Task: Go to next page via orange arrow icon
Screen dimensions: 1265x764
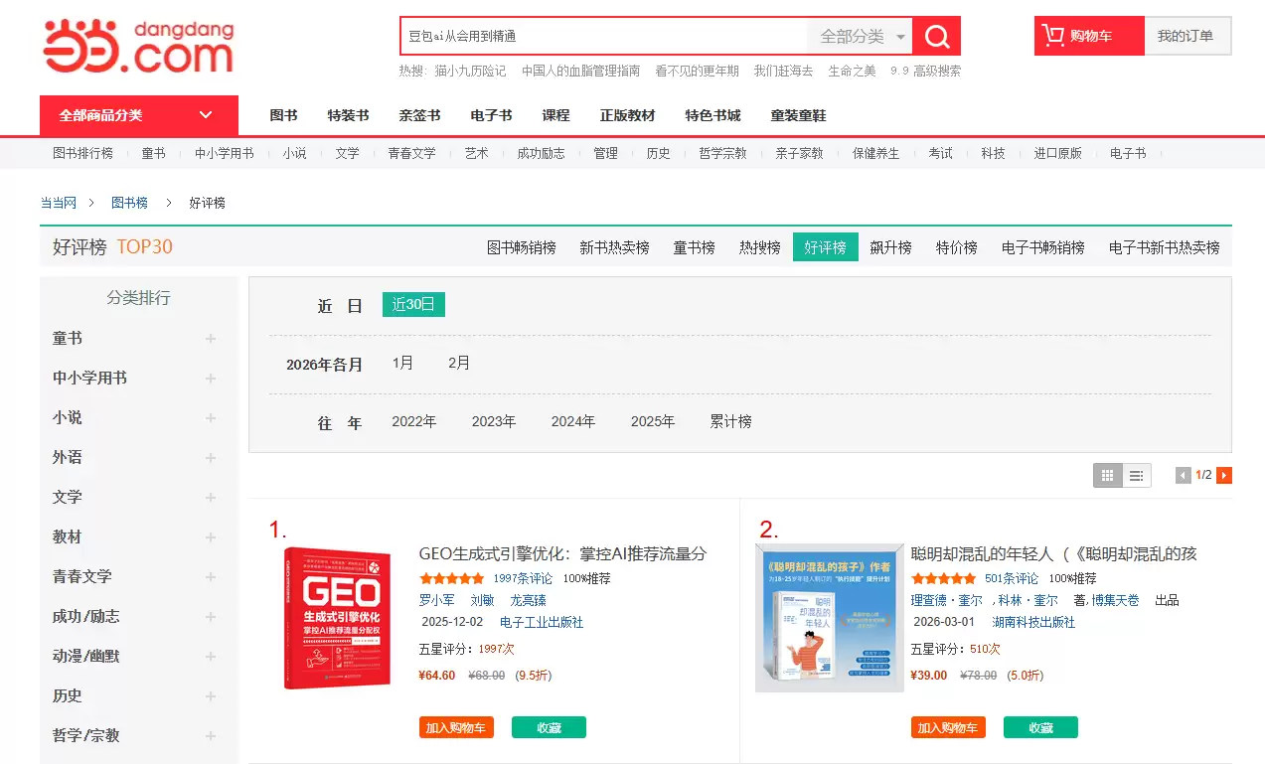Action: click(x=1223, y=475)
